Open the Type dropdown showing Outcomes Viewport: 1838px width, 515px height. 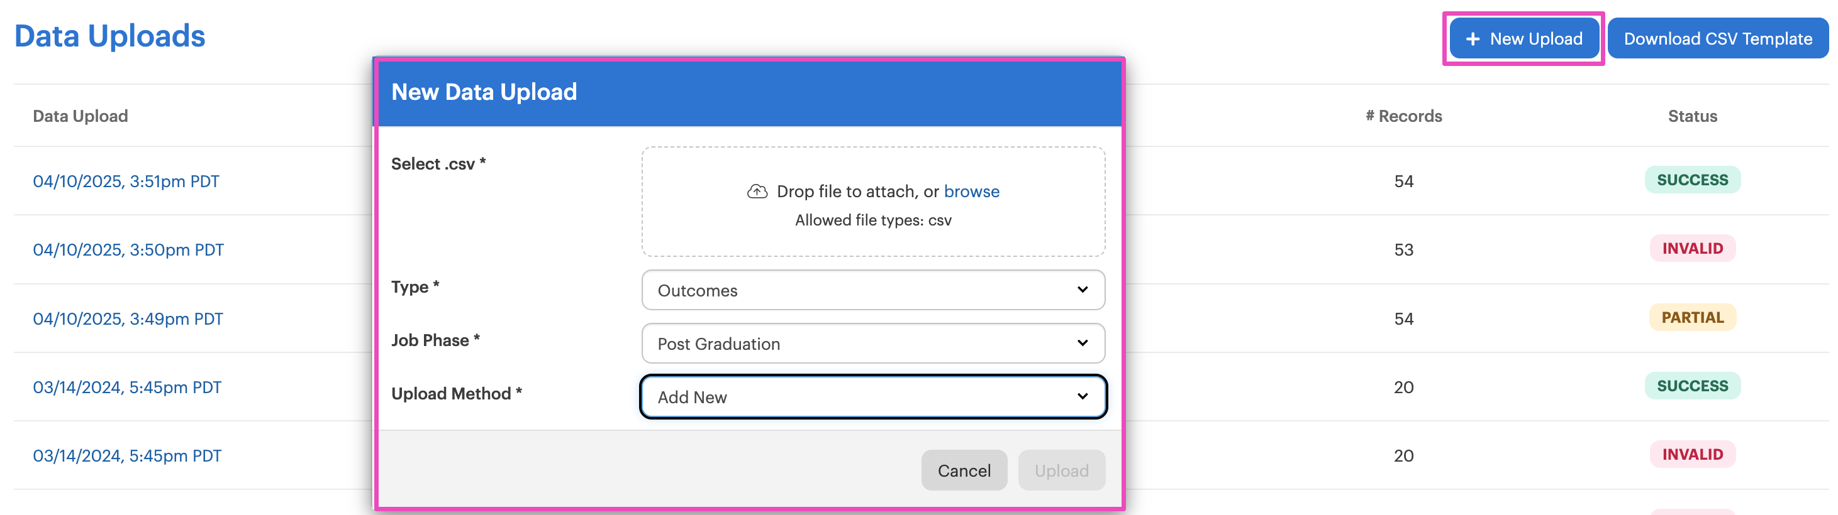click(x=872, y=290)
